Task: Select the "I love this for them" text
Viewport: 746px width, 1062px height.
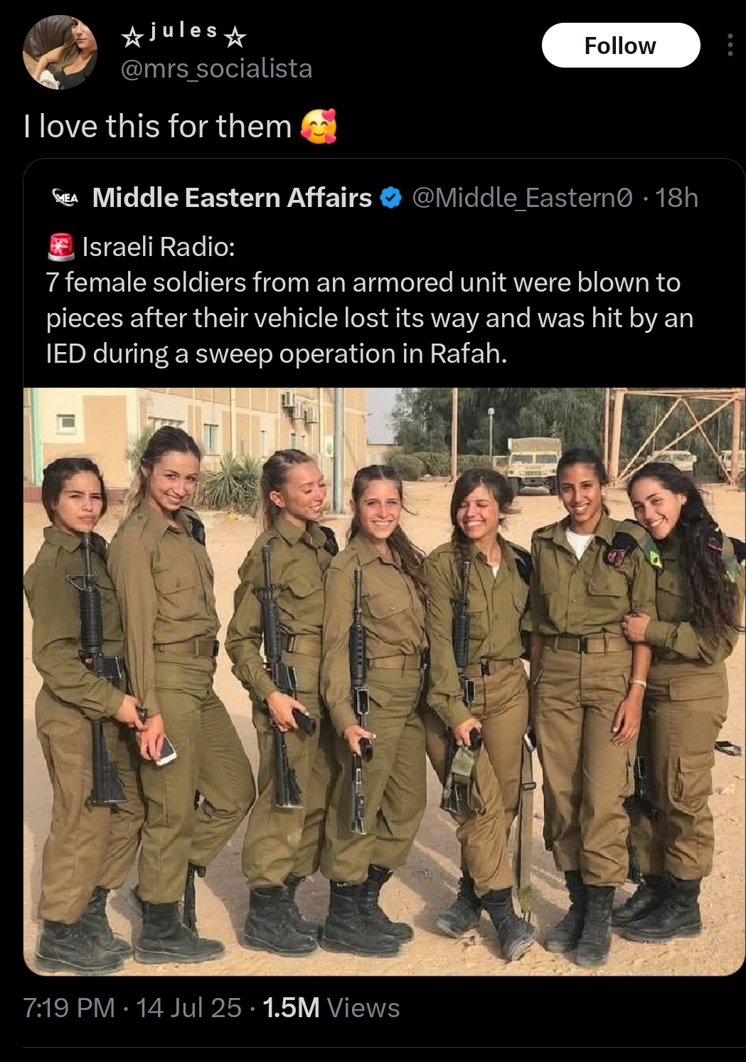Action: (x=158, y=127)
